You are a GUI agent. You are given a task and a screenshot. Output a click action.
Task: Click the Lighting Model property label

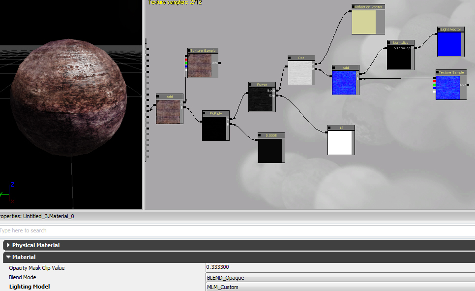30,287
